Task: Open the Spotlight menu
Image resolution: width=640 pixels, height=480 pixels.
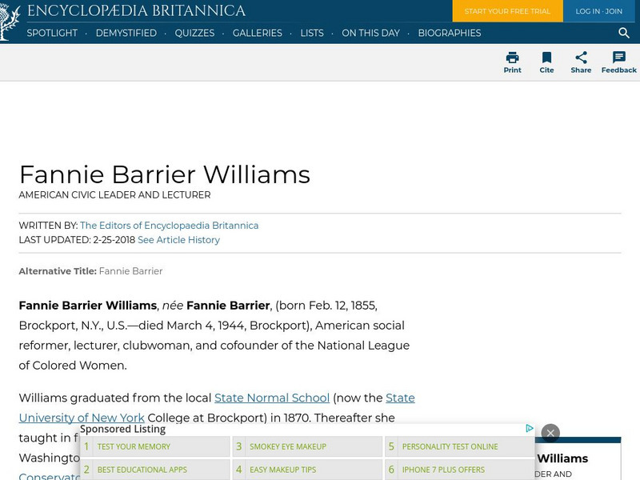Action: coord(52,34)
